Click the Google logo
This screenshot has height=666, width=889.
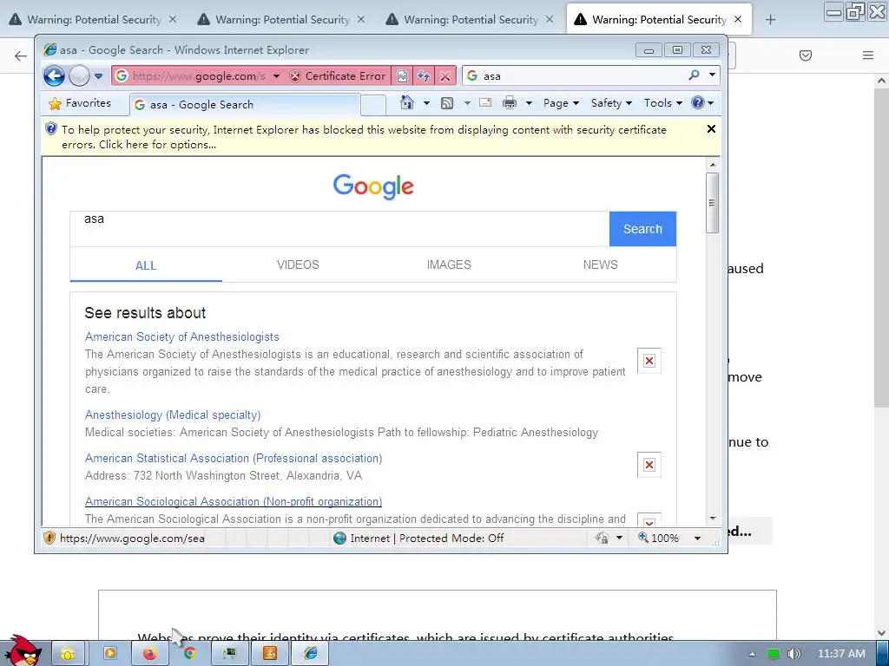coord(373,186)
